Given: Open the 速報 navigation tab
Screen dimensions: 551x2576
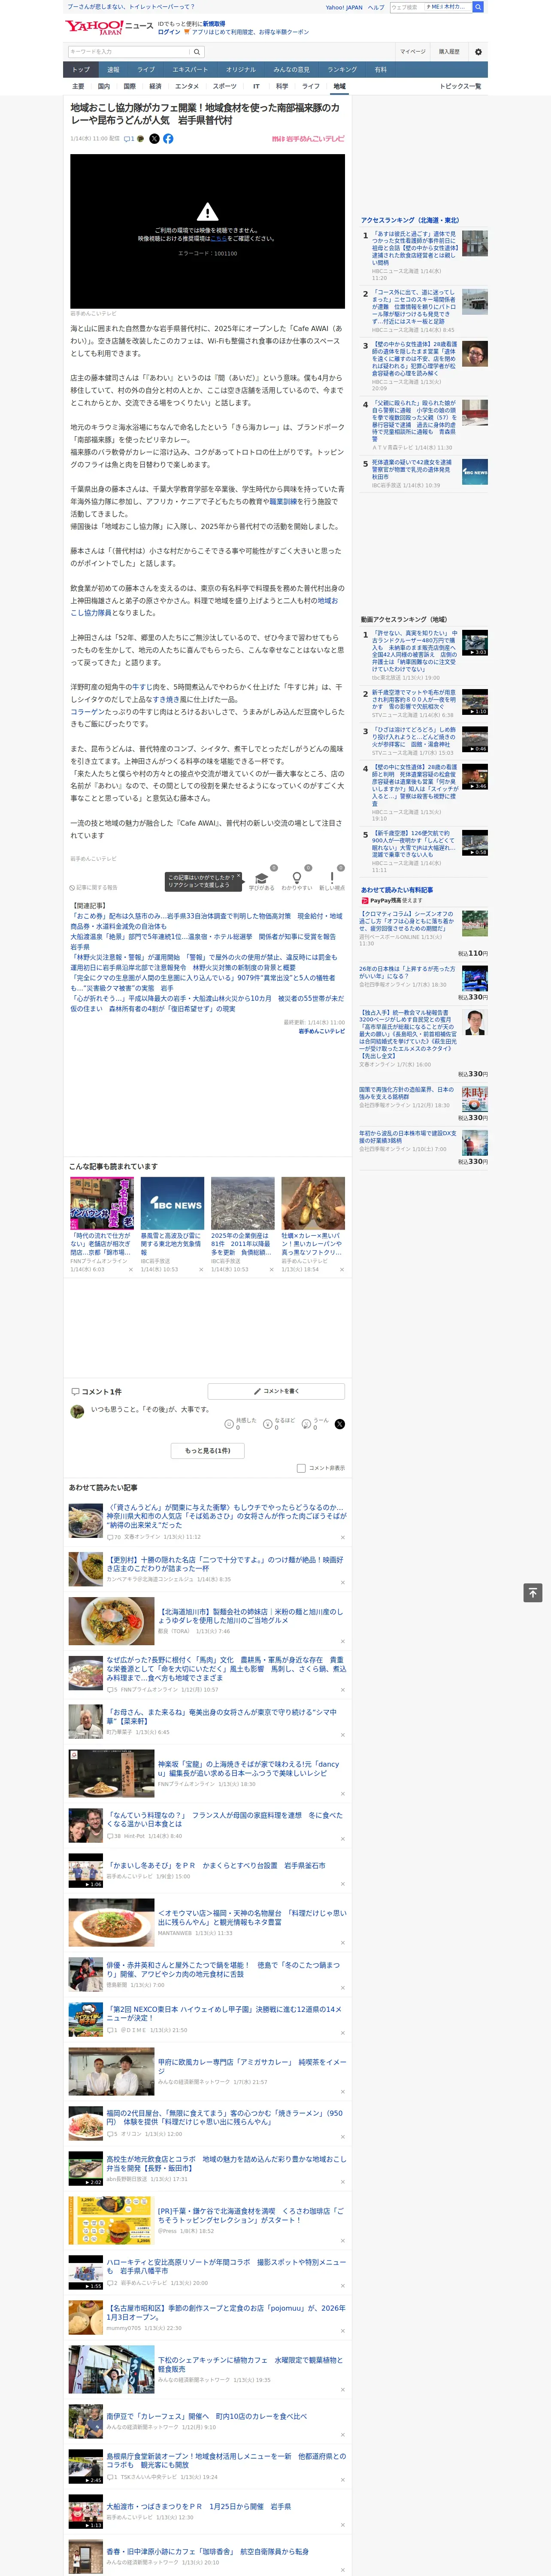Looking at the screenshot, I should 113,70.
